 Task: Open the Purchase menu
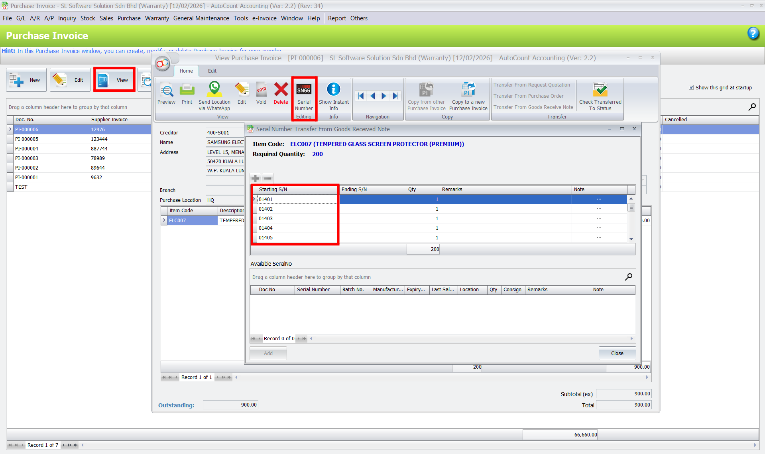[x=129, y=18]
